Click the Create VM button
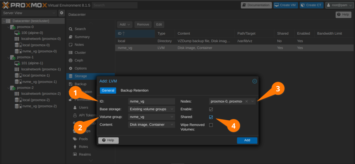The height and width of the screenshot is (164, 355). (x=286, y=5)
